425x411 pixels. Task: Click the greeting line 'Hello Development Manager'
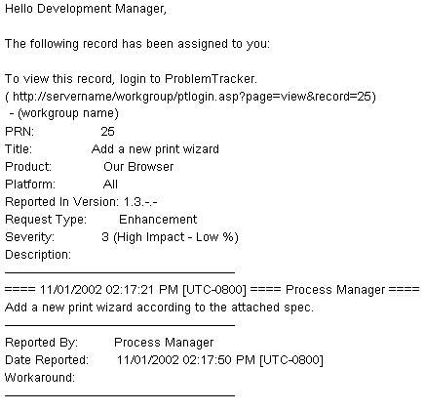(x=86, y=9)
